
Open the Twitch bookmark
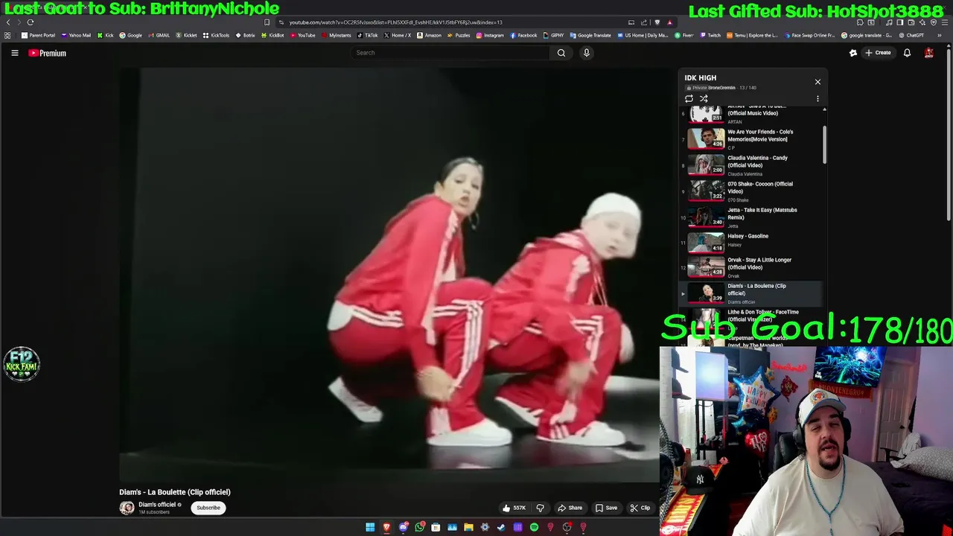(710, 35)
